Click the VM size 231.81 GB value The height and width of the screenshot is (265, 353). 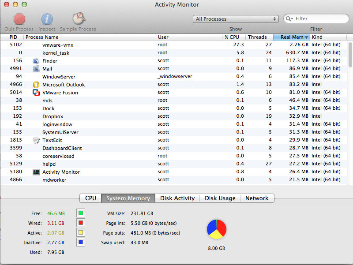click(142, 213)
